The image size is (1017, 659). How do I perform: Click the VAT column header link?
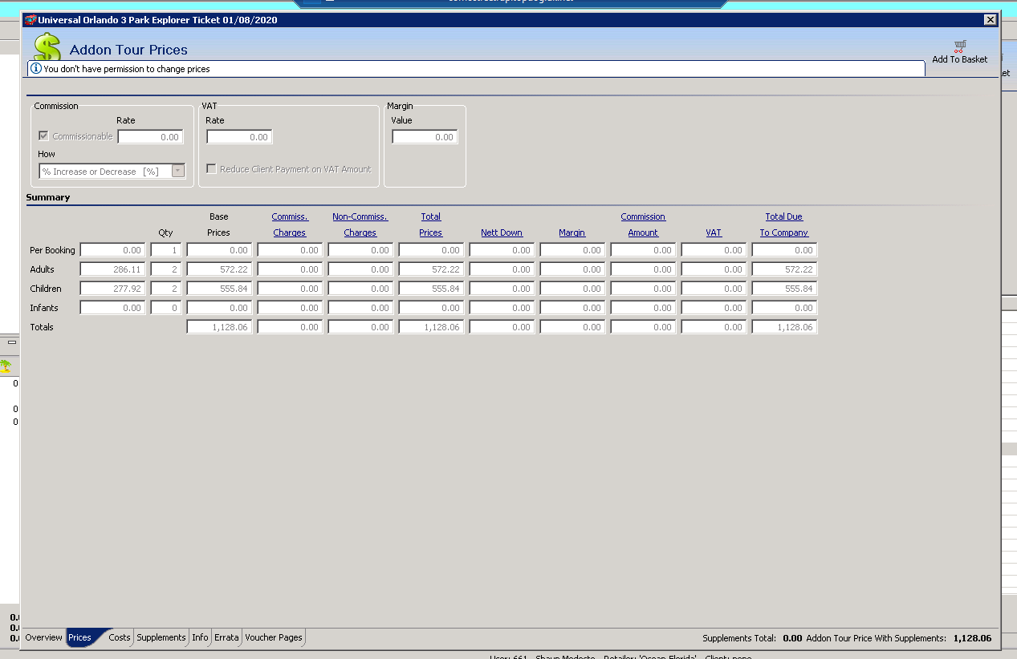[714, 232]
